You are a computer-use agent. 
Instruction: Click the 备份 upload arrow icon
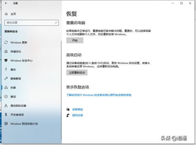[6, 69]
